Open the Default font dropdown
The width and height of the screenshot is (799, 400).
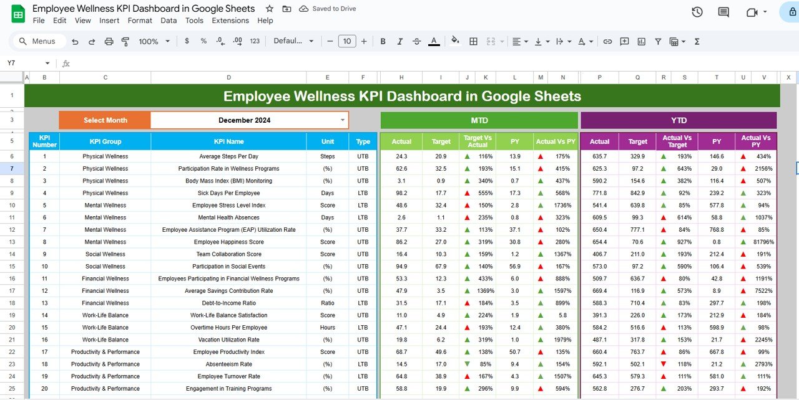(x=294, y=41)
